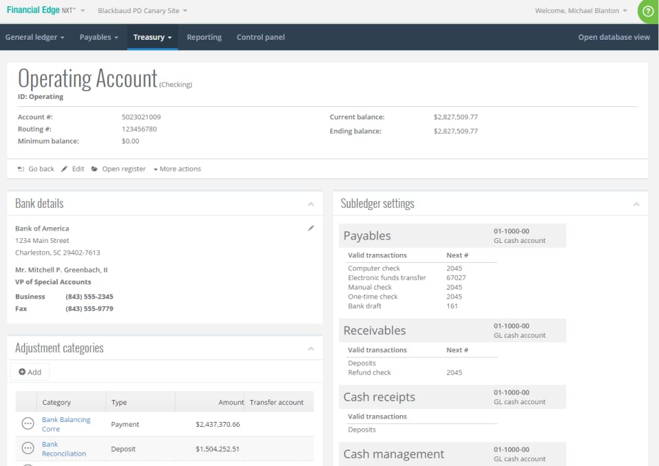Go to the Reporting tab
The width and height of the screenshot is (659, 466).
(205, 37)
